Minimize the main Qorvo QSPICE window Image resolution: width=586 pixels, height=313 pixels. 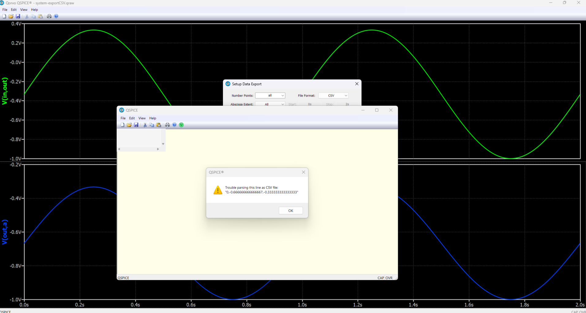[550, 3]
